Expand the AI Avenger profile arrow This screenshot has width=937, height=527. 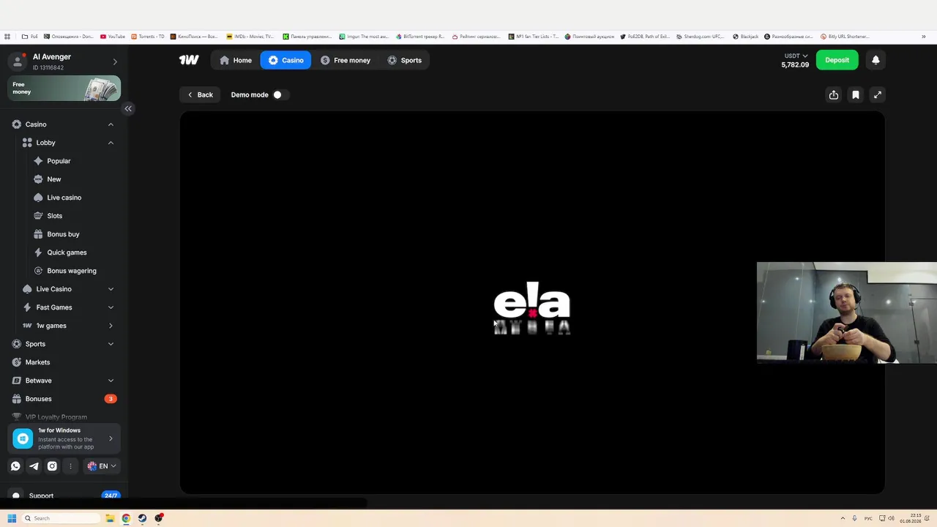click(114, 61)
